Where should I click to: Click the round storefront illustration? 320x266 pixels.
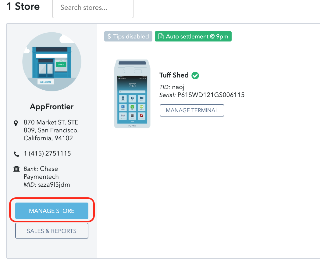(x=52, y=62)
